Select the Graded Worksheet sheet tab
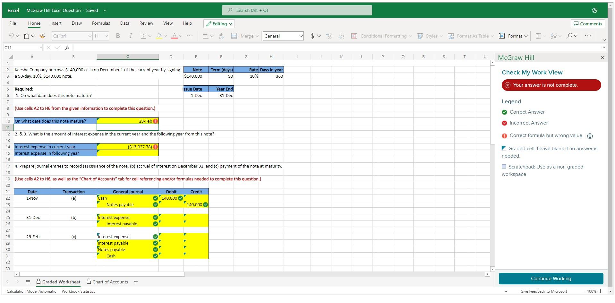This screenshot has height=303, width=615. coord(58,282)
